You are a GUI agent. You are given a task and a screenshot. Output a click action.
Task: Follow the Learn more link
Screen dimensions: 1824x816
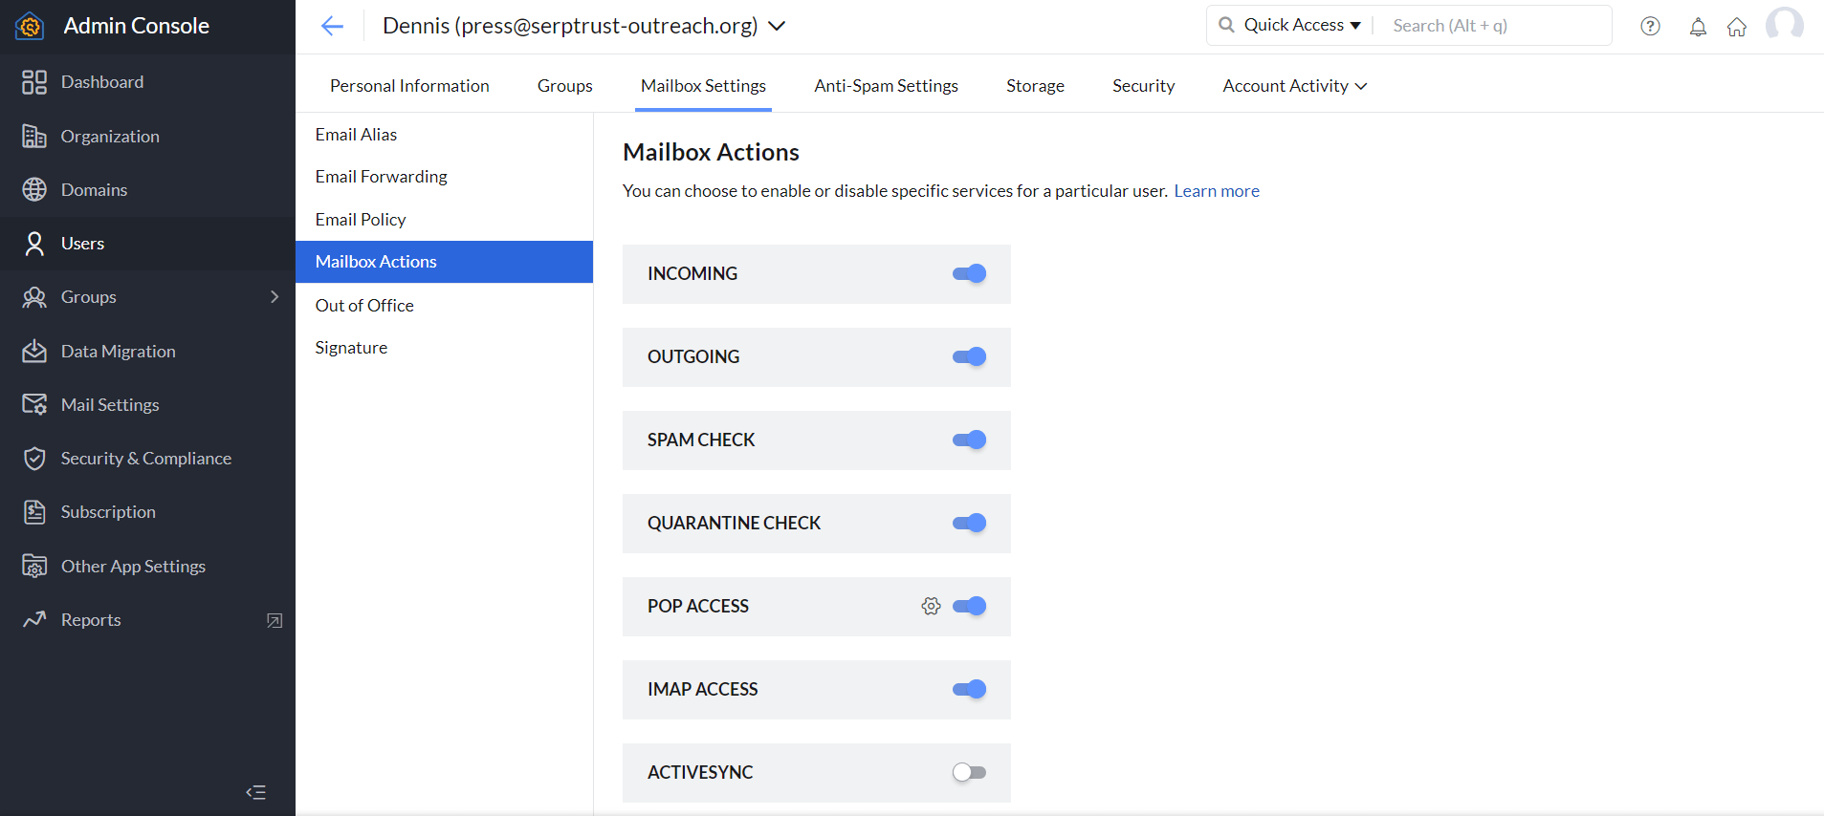1217,191
